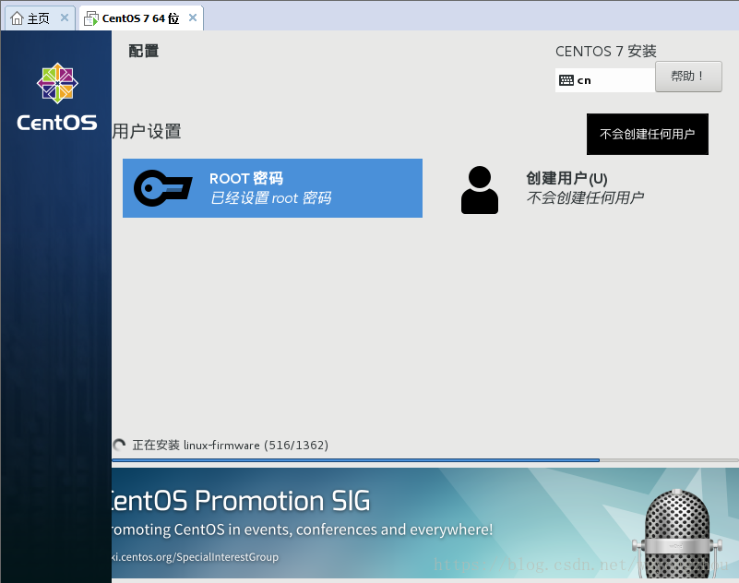Click the home icon on 主页 tab
Viewport: 739px width, 583px height.
(x=17, y=18)
